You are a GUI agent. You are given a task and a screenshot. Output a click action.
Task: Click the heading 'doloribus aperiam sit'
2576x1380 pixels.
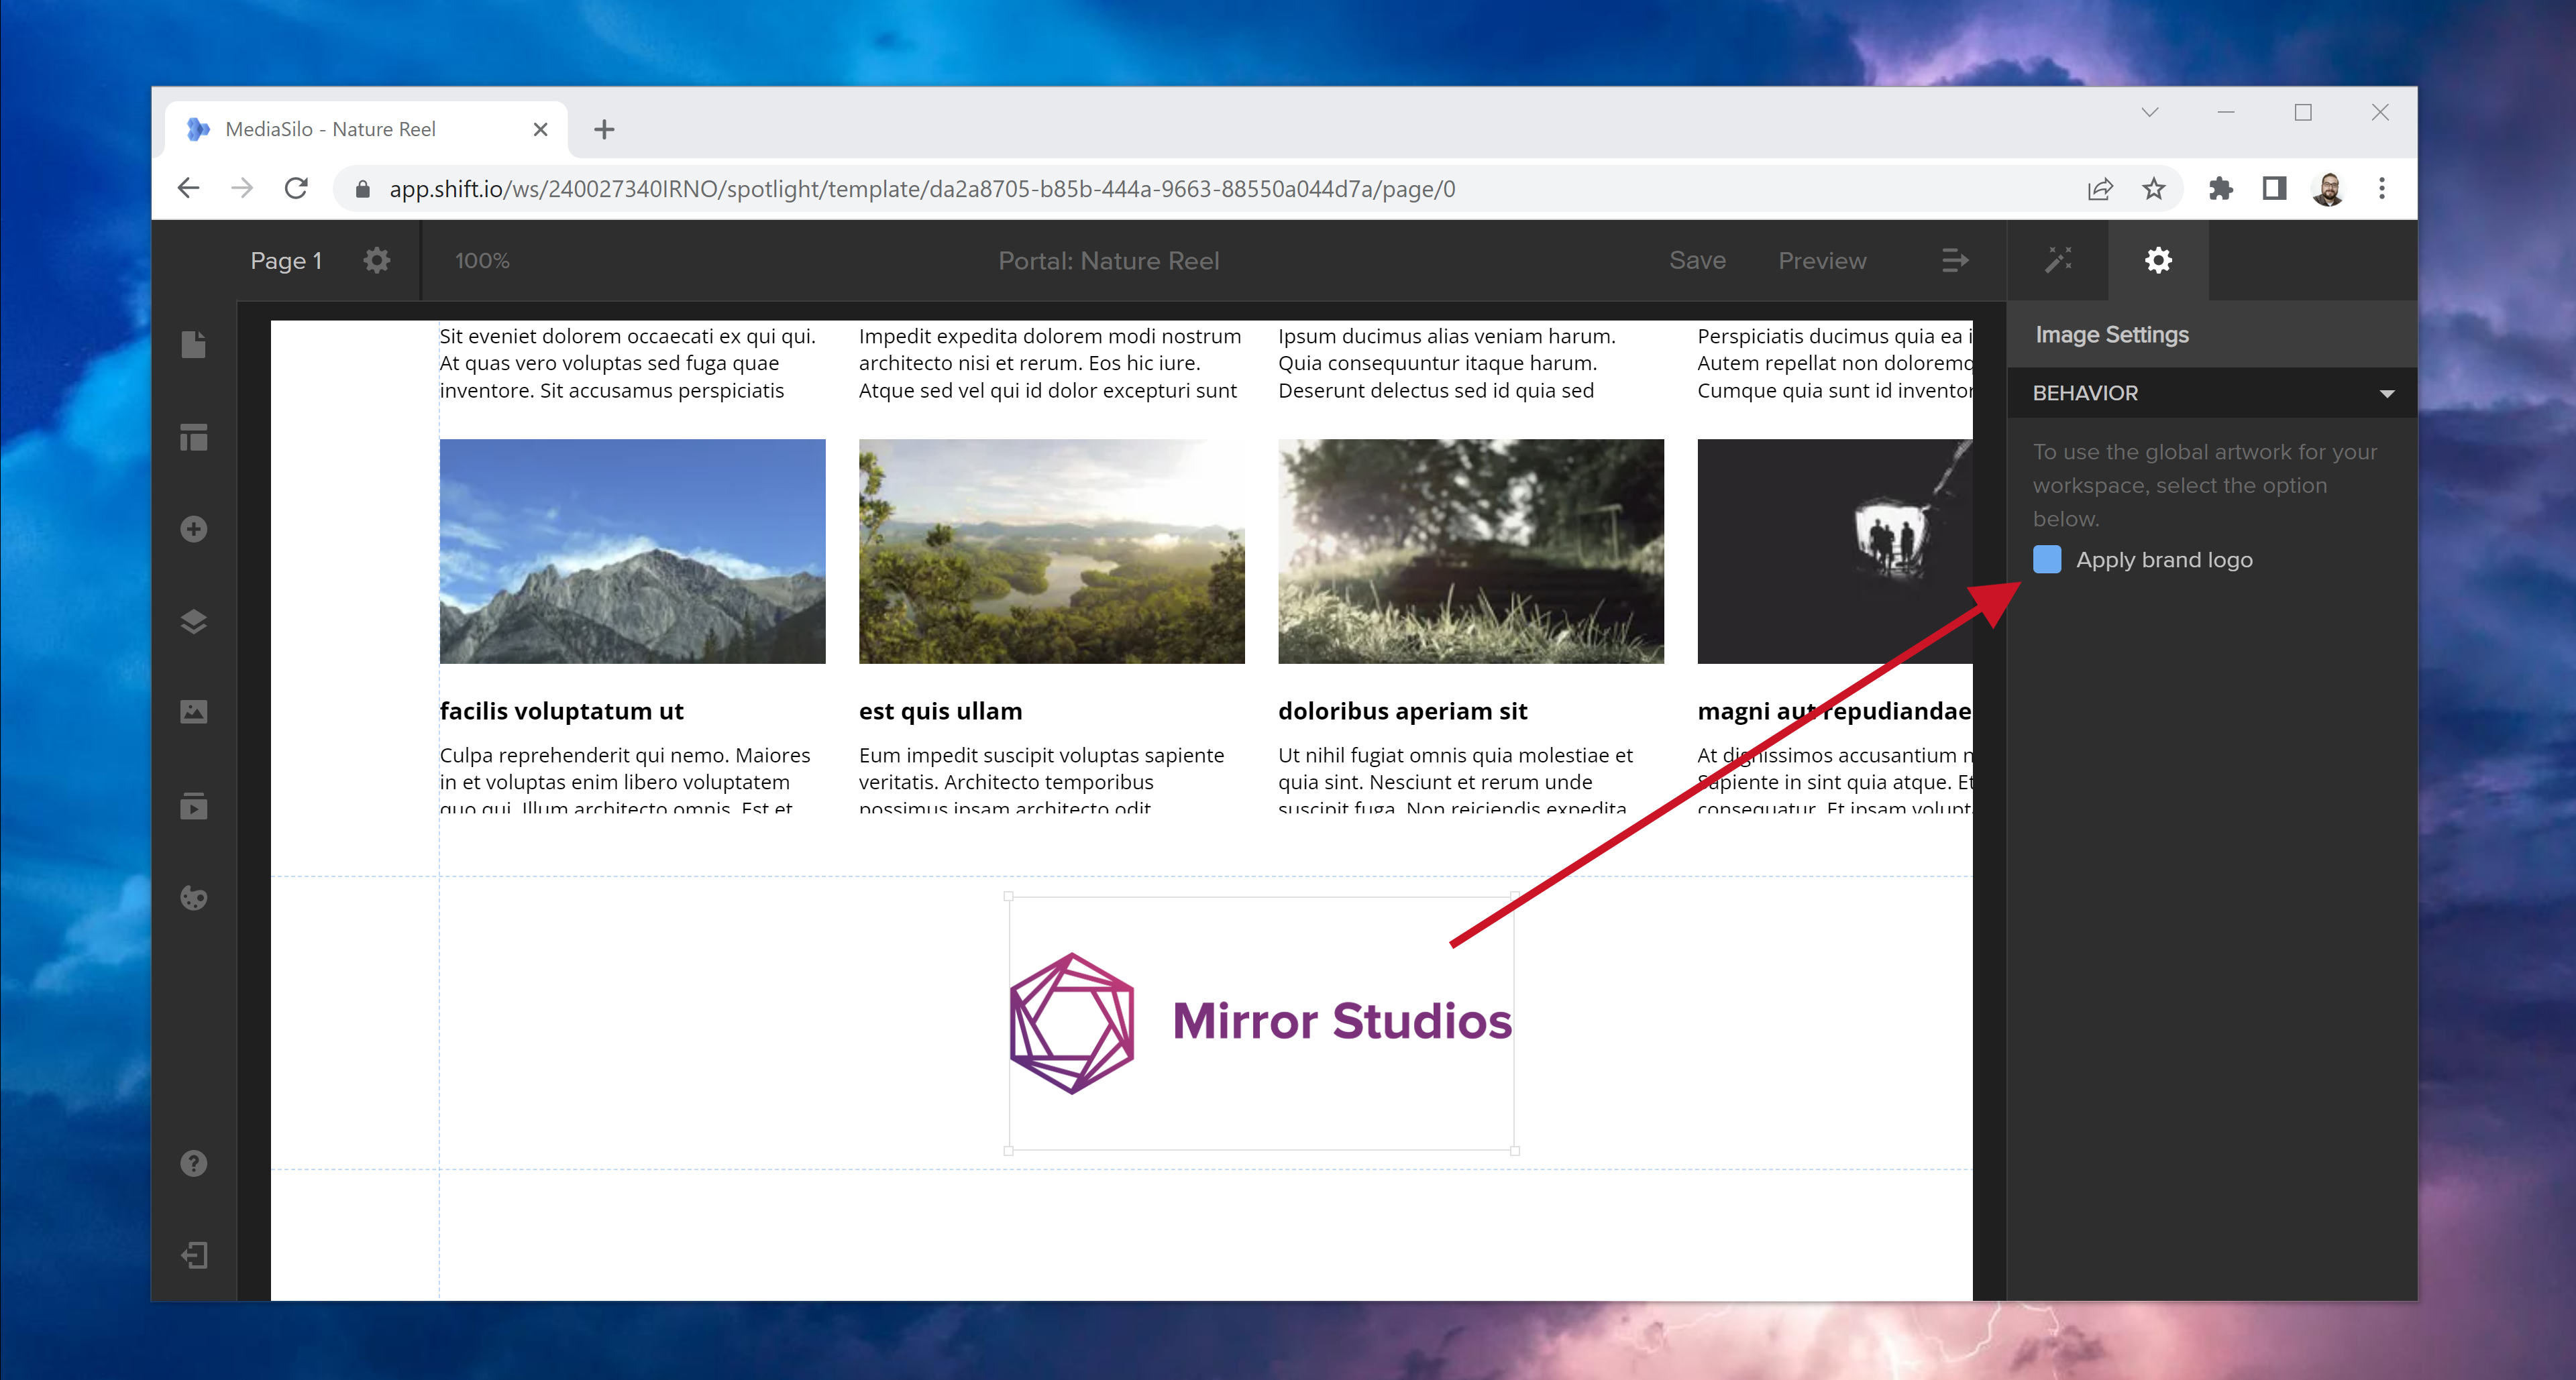[x=1402, y=711]
